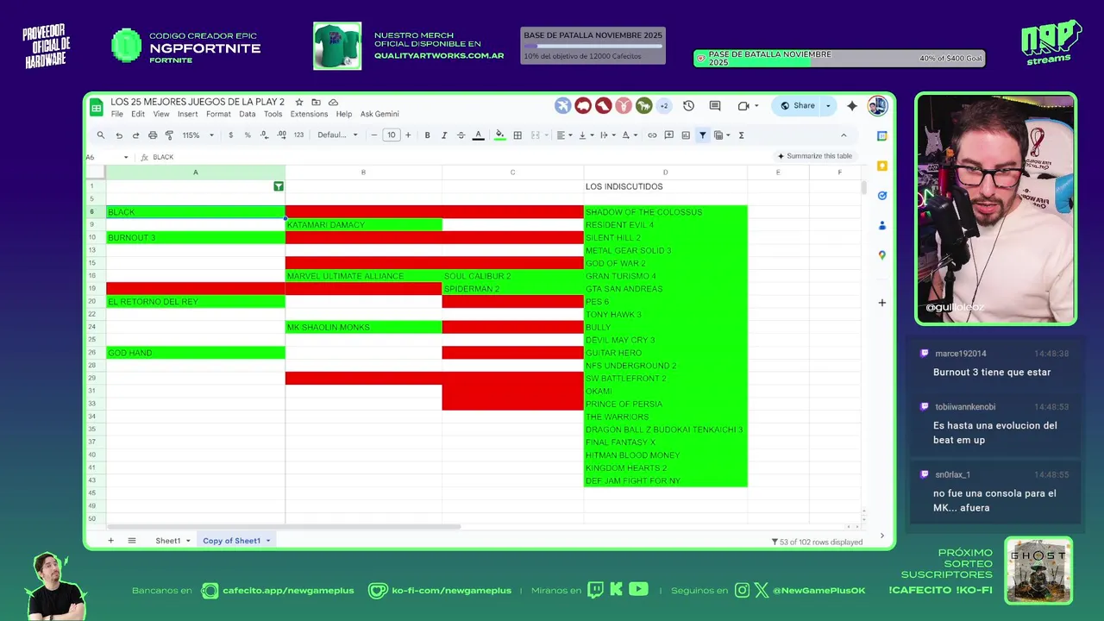The height and width of the screenshot is (621, 1104).
Task: Increase decimal places icon
Action: 282,135
